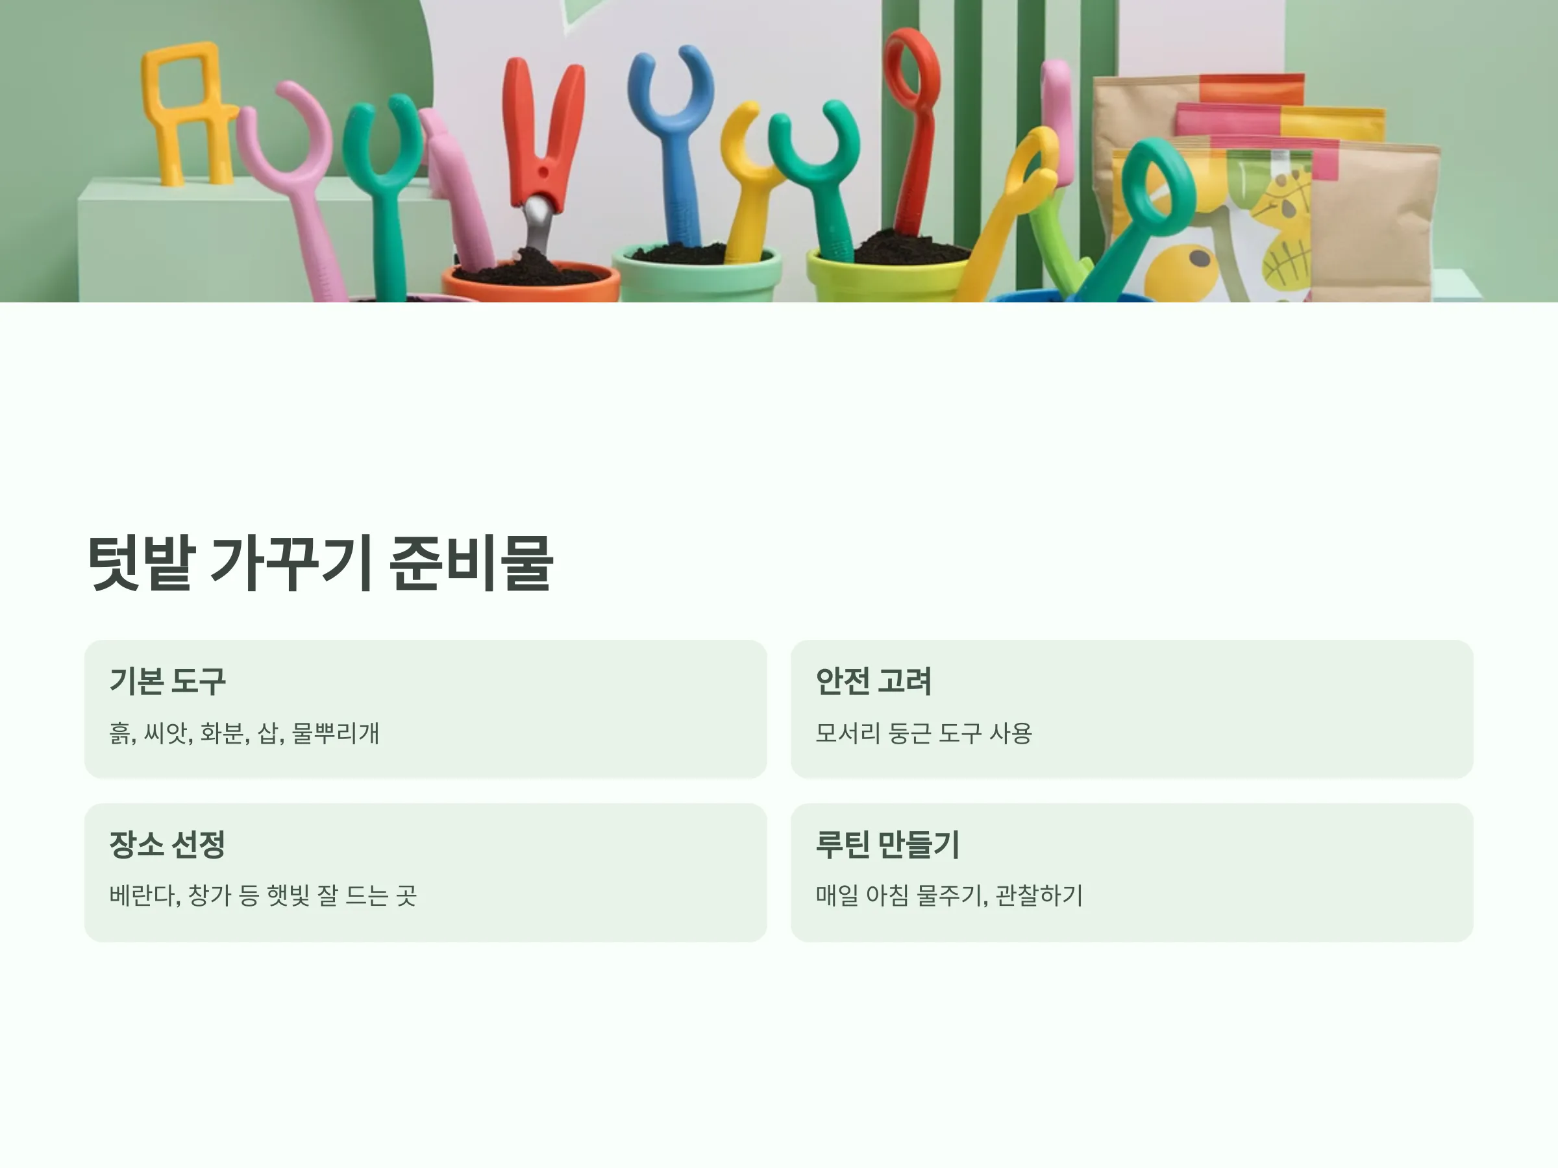Click the gardening tools header image
The width and height of the screenshot is (1558, 1168).
tap(779, 151)
